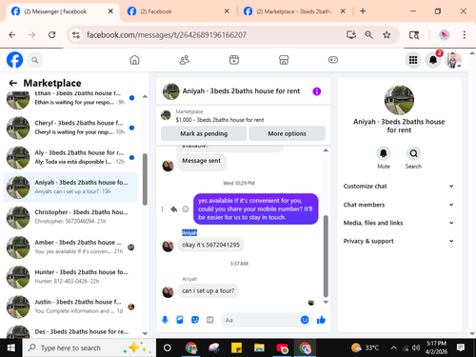The image size is (476, 357).
Task: Open more options dots beside purple message
Action: pos(162,209)
